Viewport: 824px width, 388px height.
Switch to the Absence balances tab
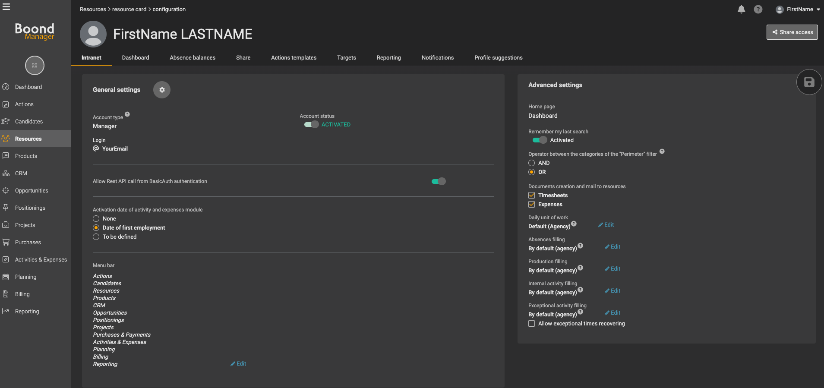(193, 58)
